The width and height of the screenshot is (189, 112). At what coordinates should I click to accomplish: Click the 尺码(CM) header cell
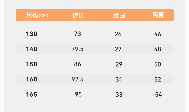37,15
